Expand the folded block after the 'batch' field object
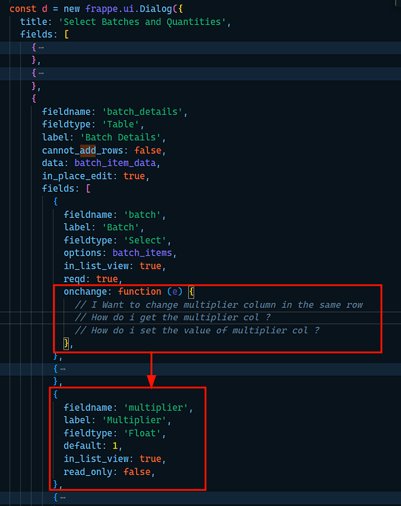The width and height of the screenshot is (401, 506). pyautogui.click(x=63, y=369)
